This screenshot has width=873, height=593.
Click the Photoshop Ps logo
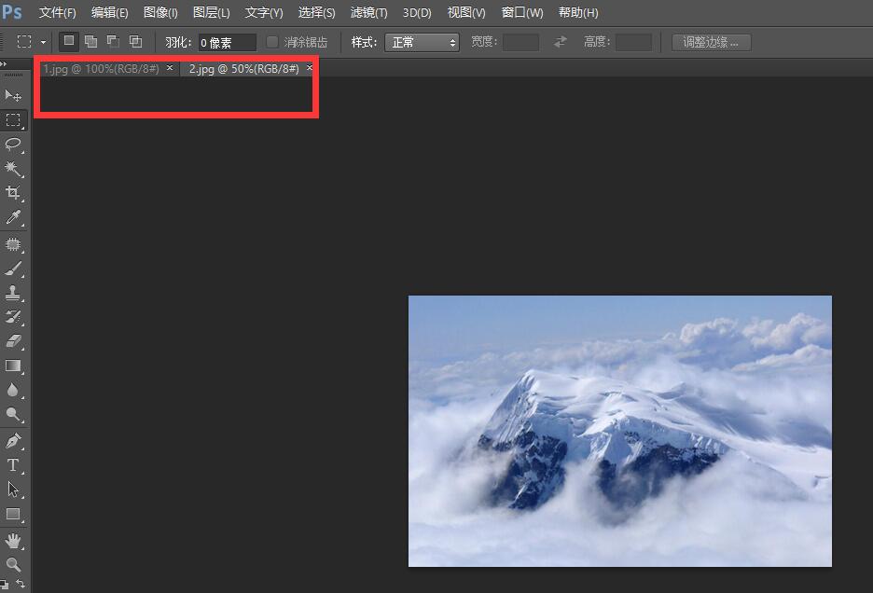(12, 12)
